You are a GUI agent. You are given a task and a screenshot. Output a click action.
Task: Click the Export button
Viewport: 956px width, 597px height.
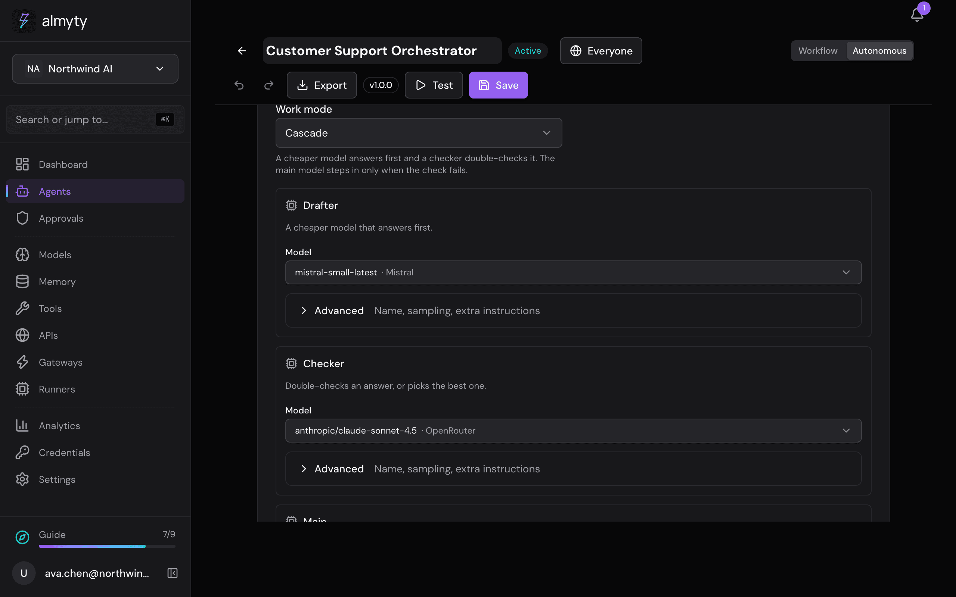(x=322, y=85)
